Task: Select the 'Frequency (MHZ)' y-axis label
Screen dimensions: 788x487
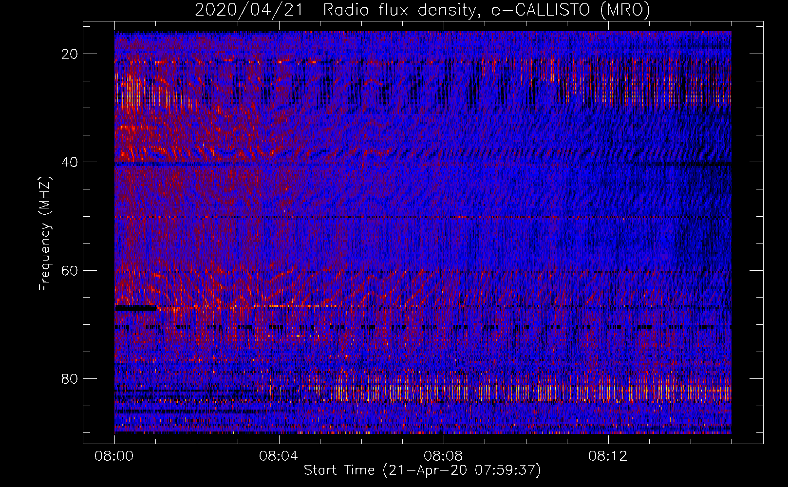Action: coord(45,234)
